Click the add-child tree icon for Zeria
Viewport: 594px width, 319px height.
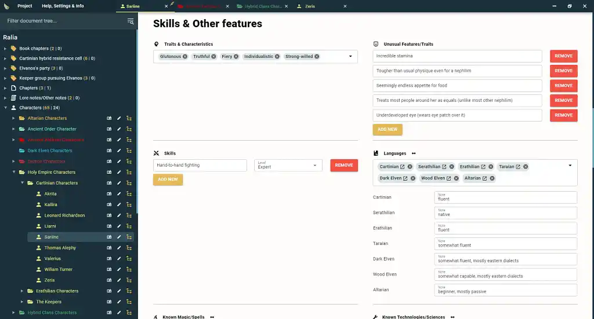pos(129,280)
